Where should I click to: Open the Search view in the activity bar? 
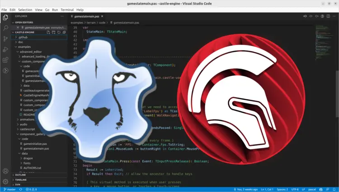(5, 28)
